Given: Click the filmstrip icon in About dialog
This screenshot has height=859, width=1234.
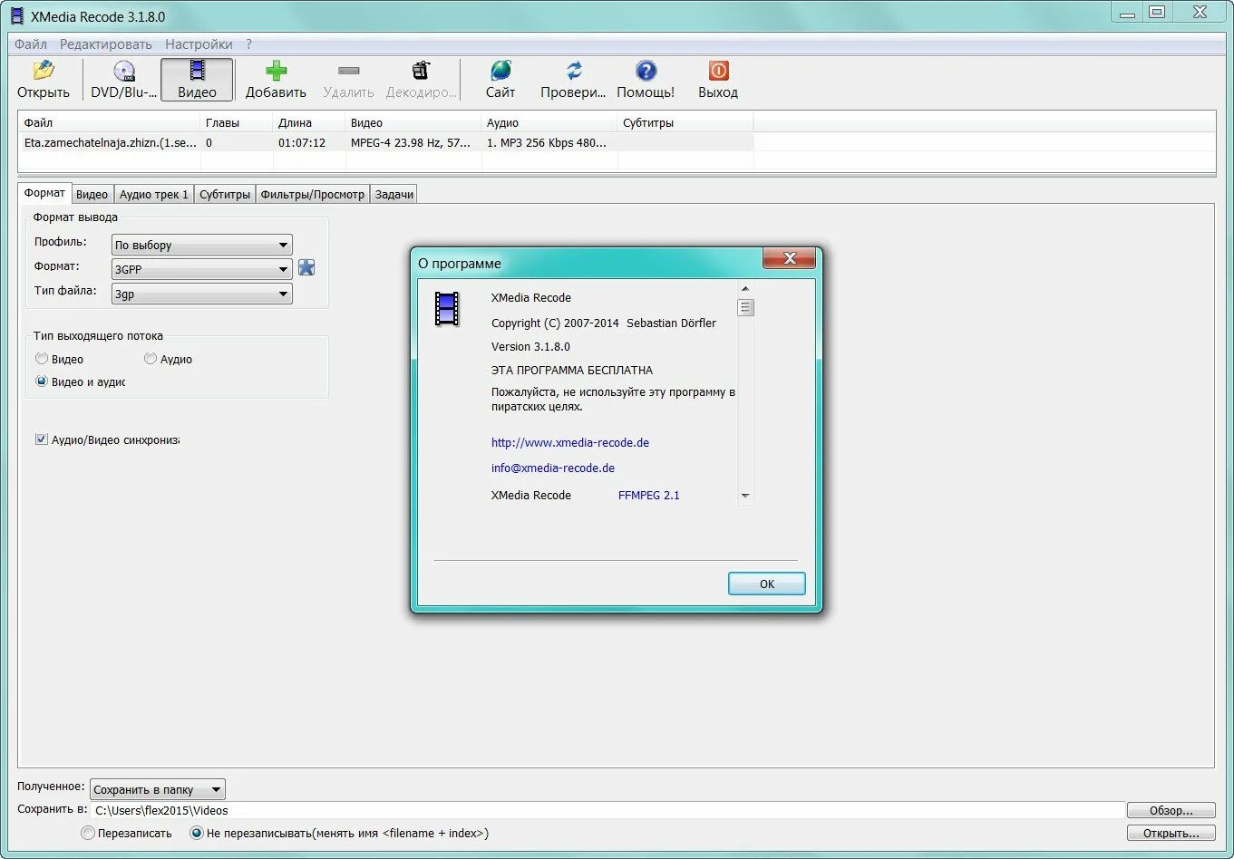Looking at the screenshot, I should coord(447,309).
